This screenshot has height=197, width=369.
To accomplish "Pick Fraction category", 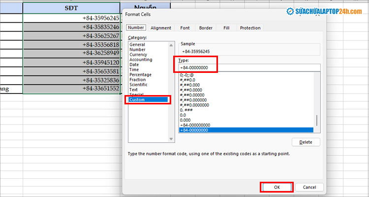I will pos(137,80).
